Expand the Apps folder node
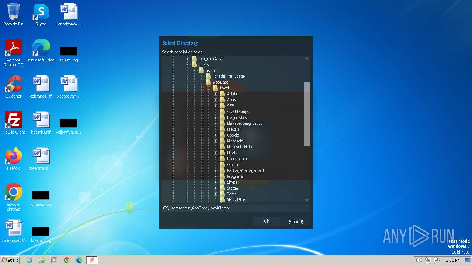Image resolution: width=472 pixels, height=265 pixels. tap(215, 100)
